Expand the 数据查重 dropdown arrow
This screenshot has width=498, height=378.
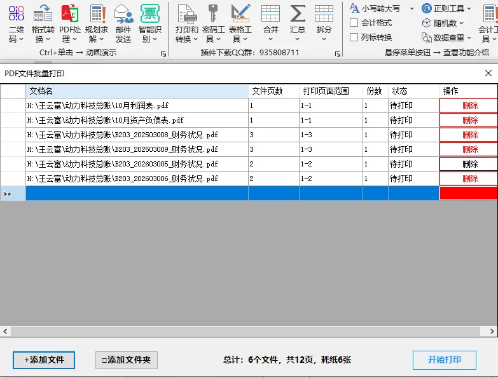pos(469,38)
